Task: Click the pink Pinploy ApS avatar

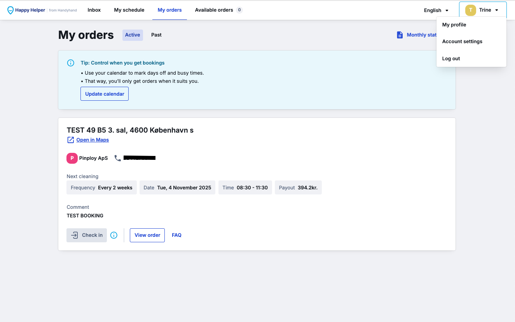Action: [72, 158]
